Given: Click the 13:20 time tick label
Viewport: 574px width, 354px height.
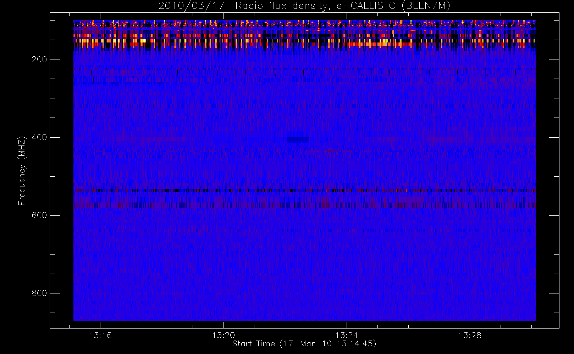Looking at the screenshot, I should [223, 335].
